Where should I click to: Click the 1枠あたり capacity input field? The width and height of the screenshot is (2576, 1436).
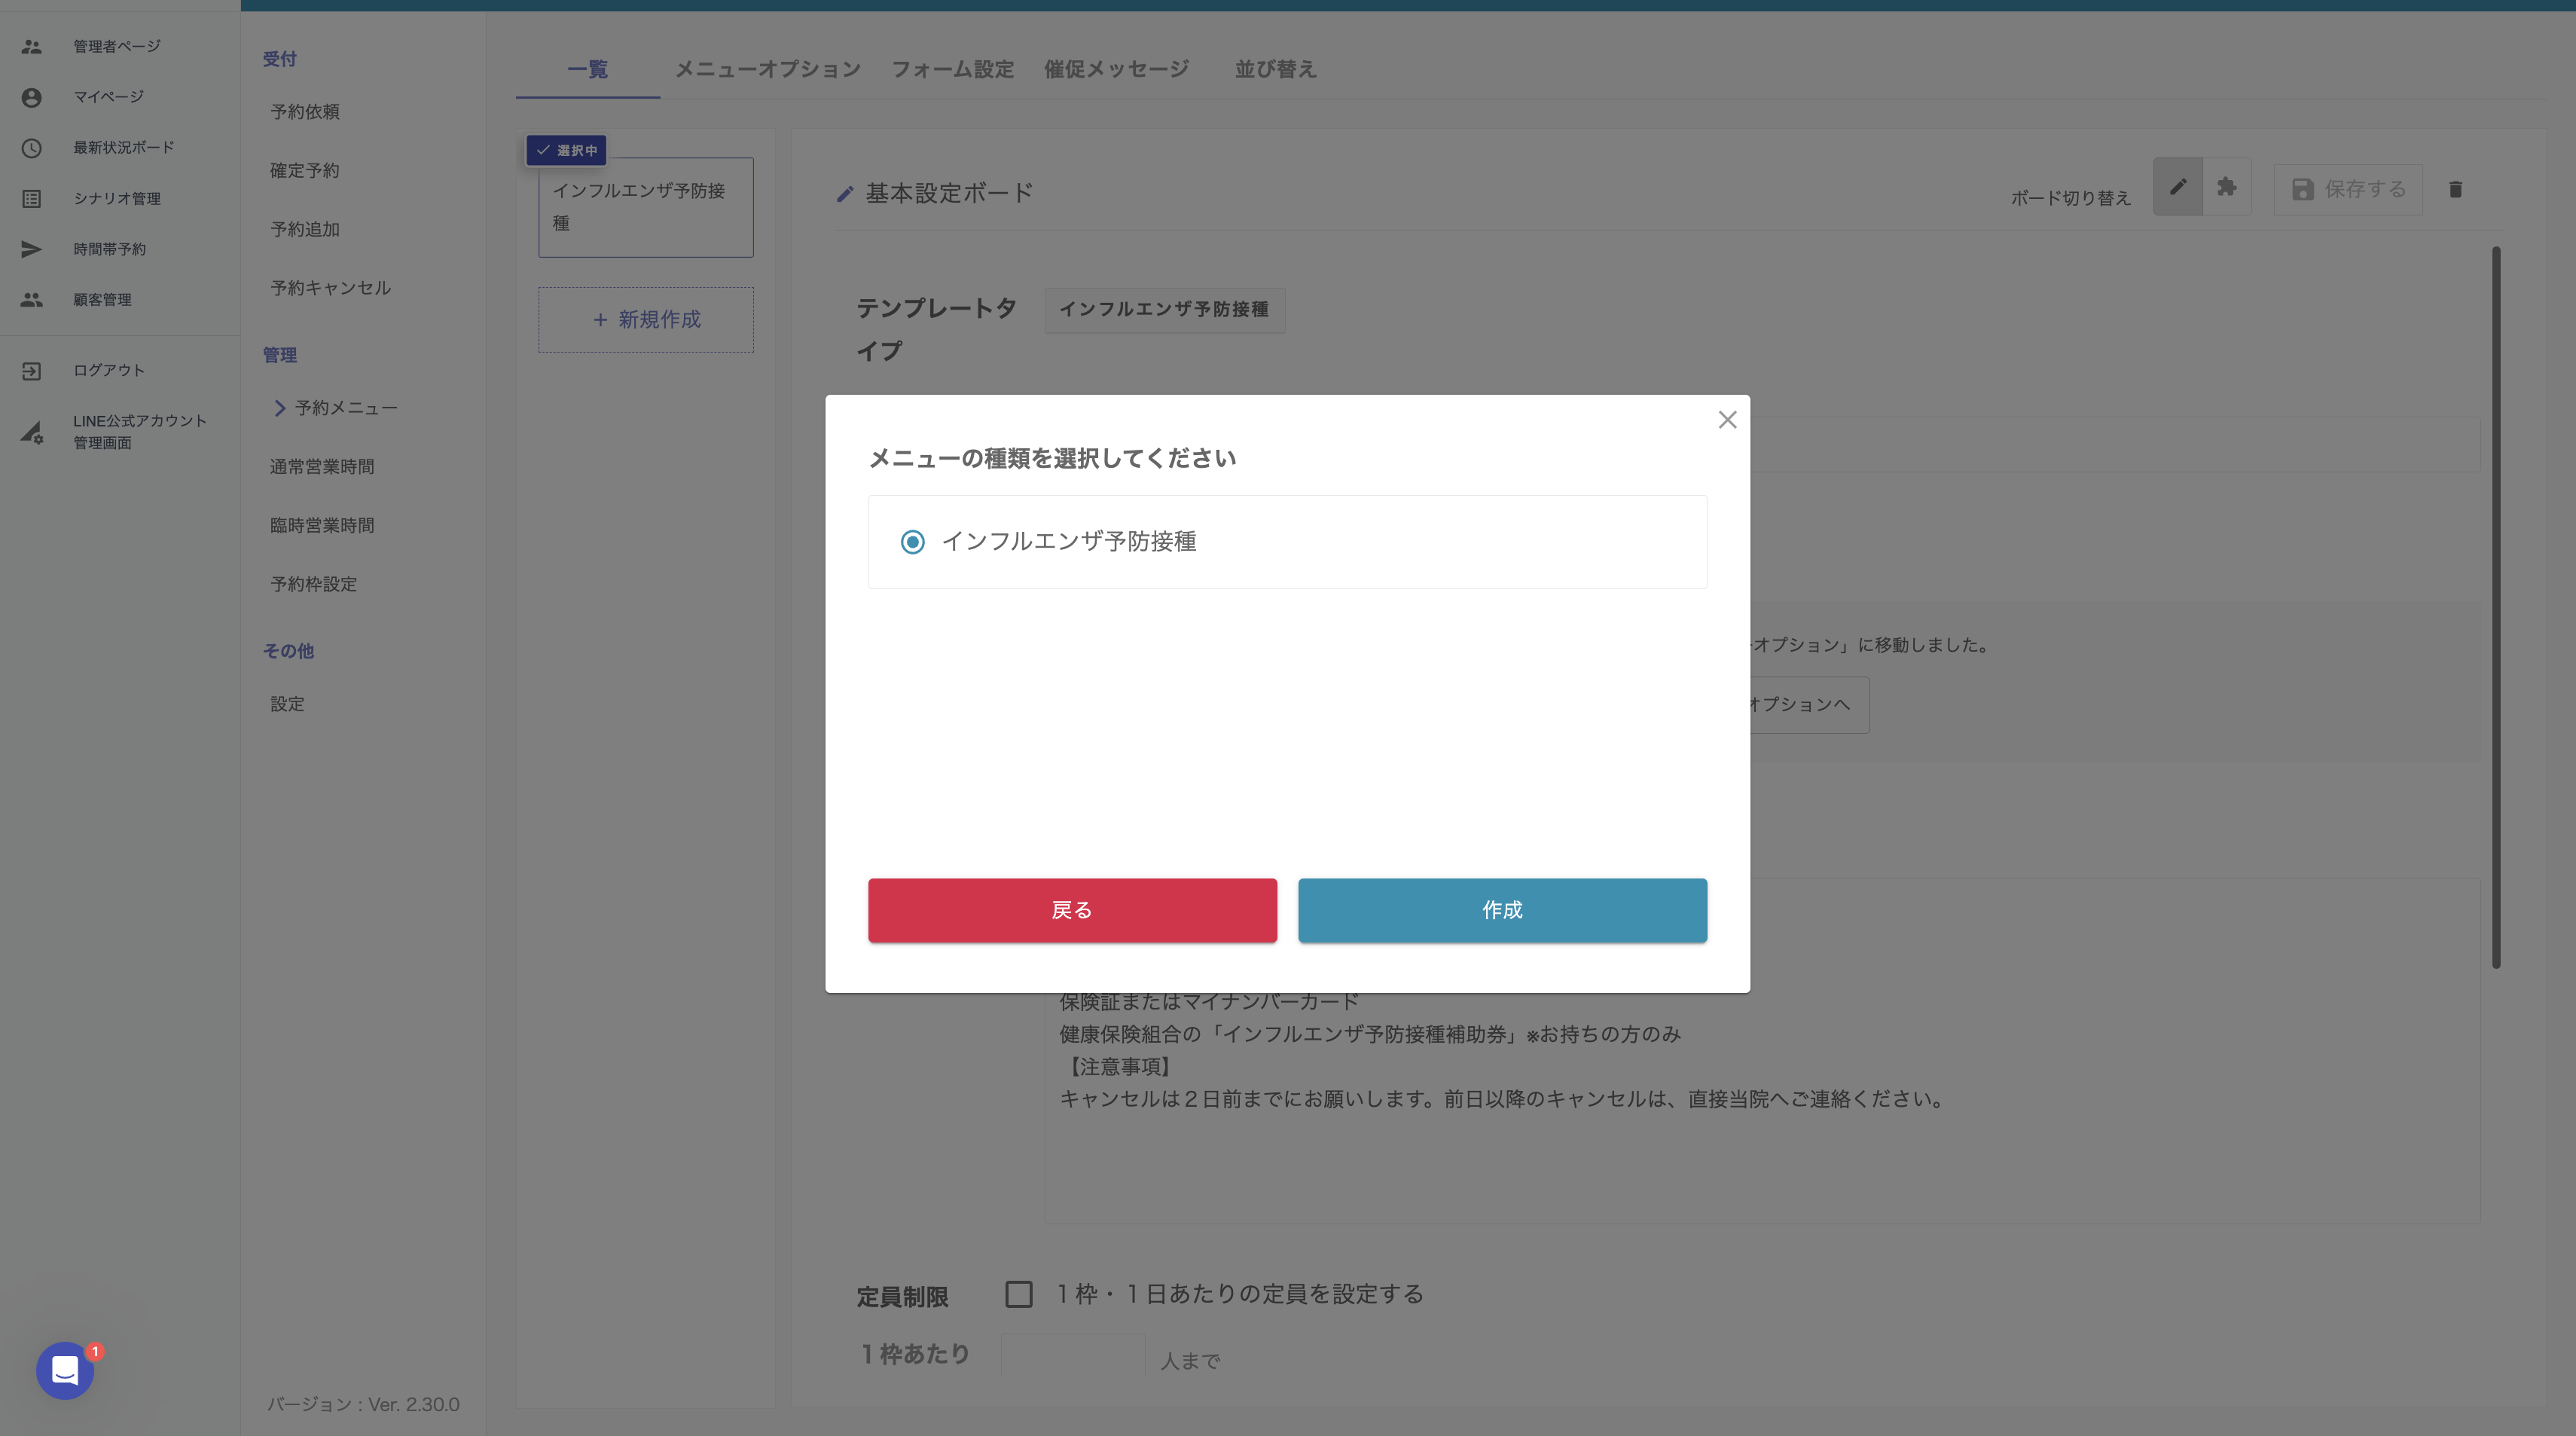click(1072, 1356)
